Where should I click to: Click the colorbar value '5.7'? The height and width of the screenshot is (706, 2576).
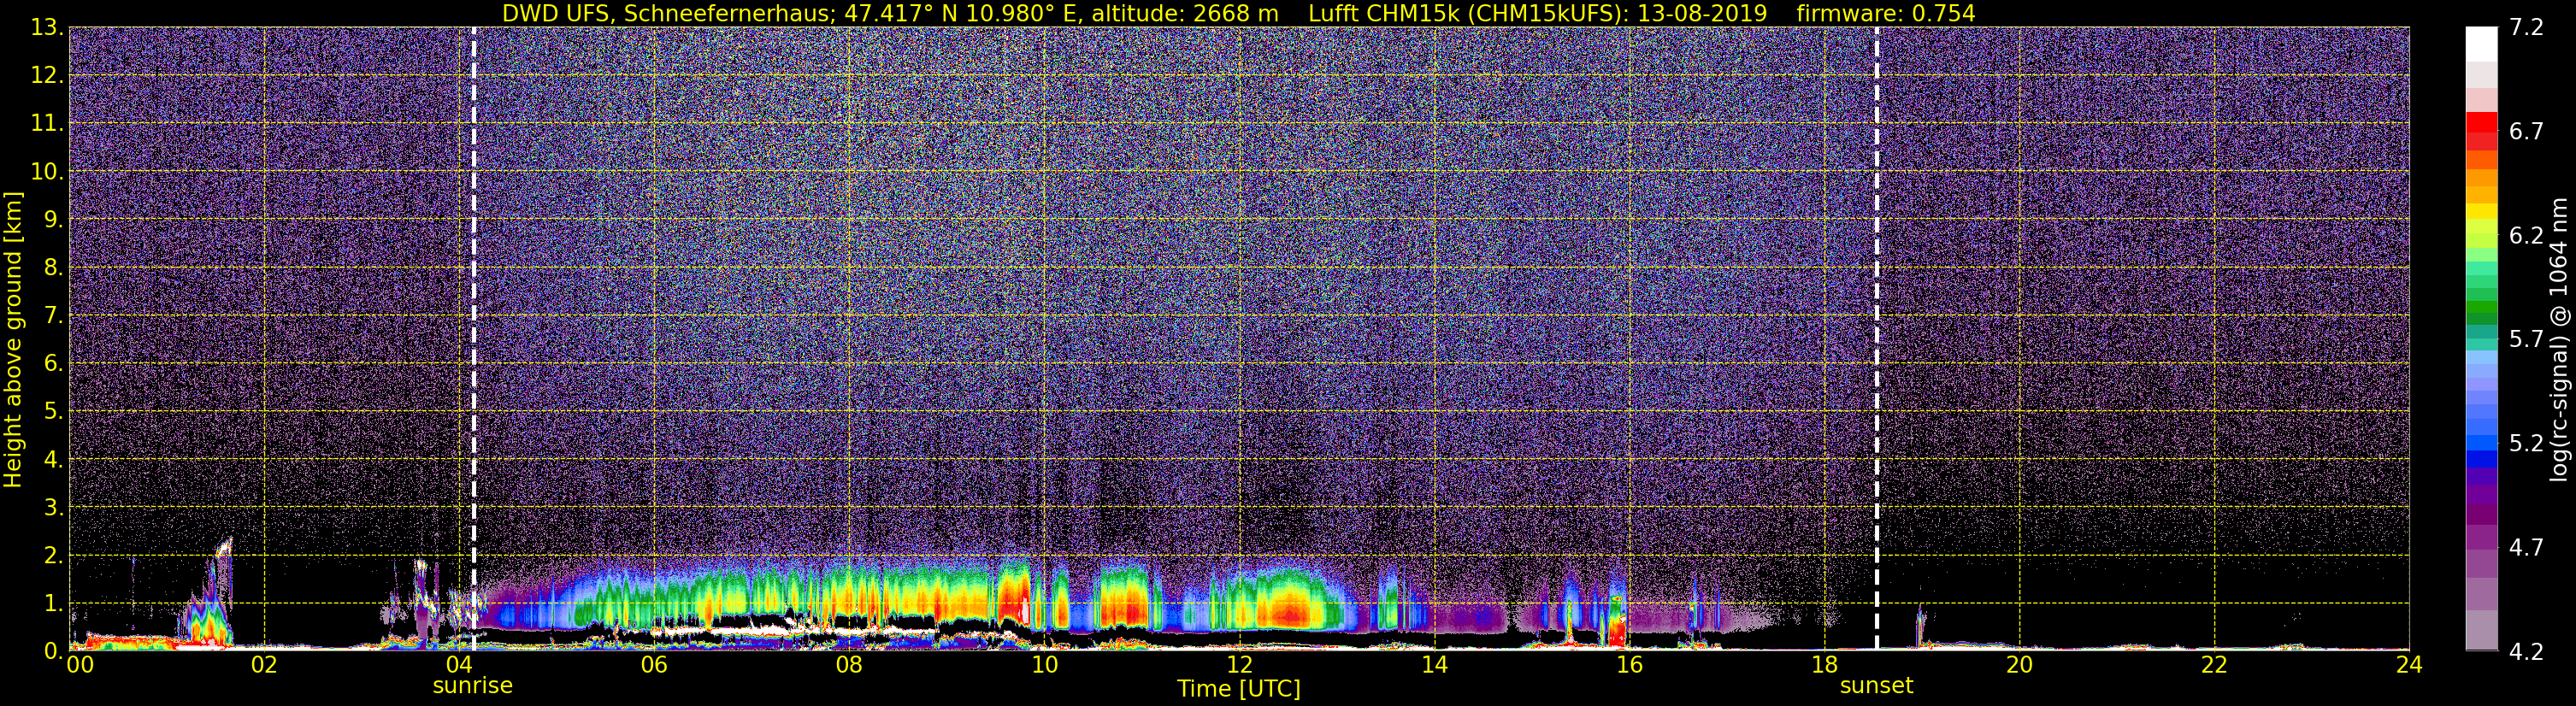(x=2526, y=340)
